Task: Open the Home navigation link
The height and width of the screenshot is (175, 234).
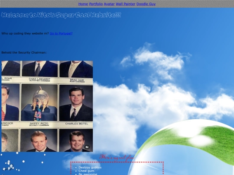Action: (83, 4)
